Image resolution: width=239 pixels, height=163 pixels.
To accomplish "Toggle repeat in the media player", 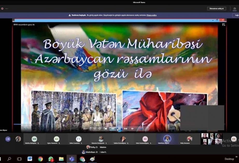I will click(x=99, y=129).
